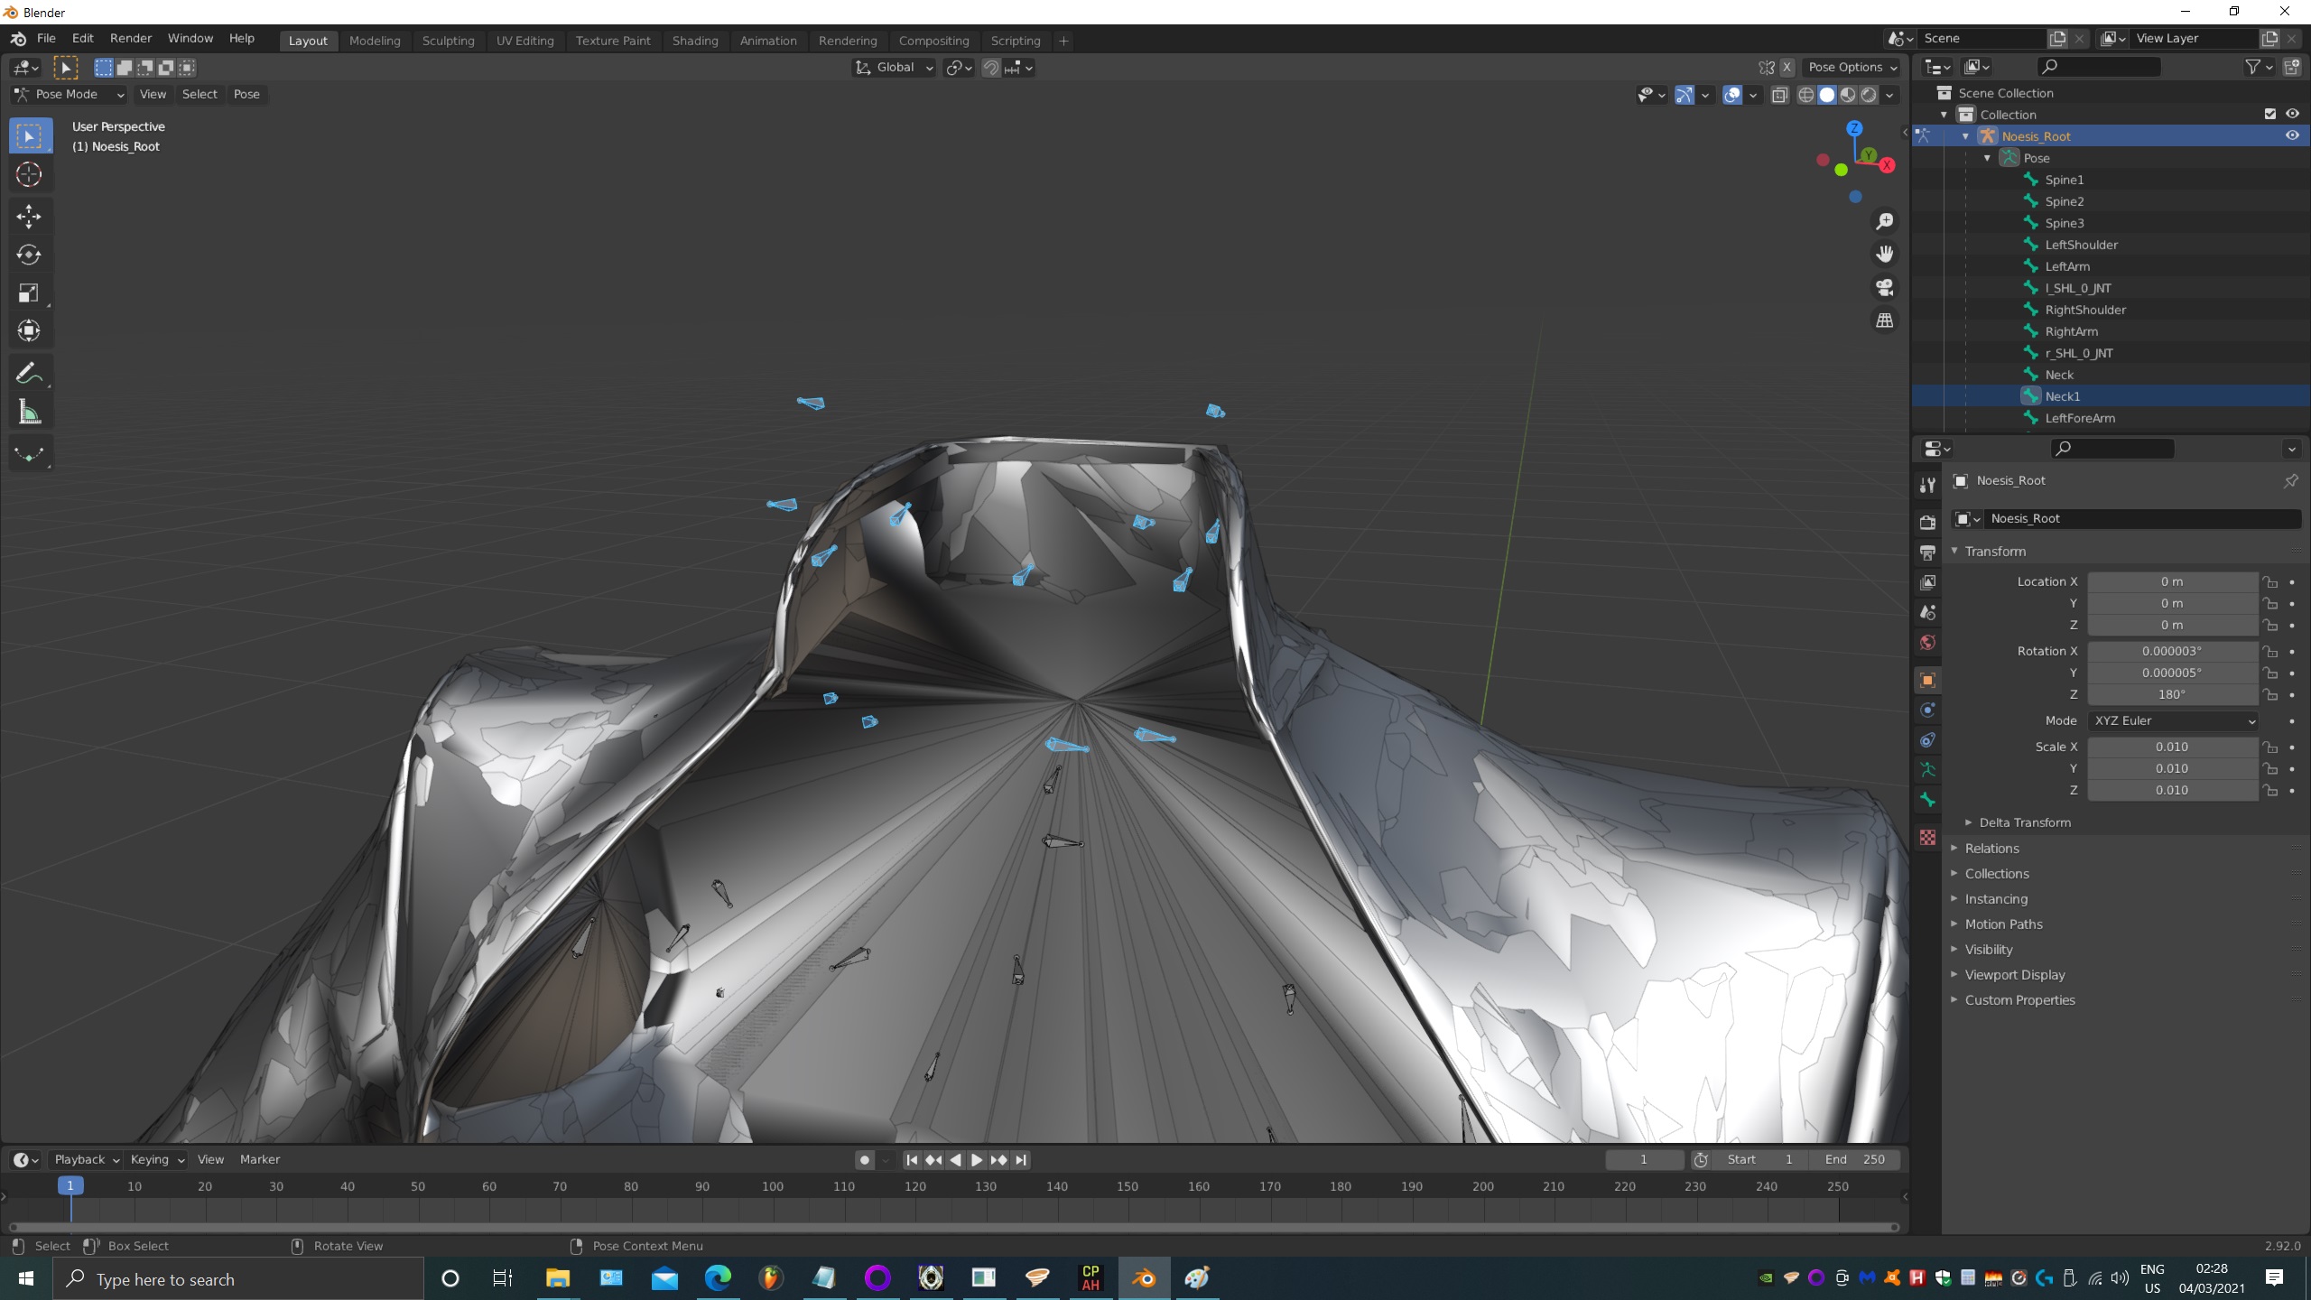Activate the Transform tool

coord(29,330)
